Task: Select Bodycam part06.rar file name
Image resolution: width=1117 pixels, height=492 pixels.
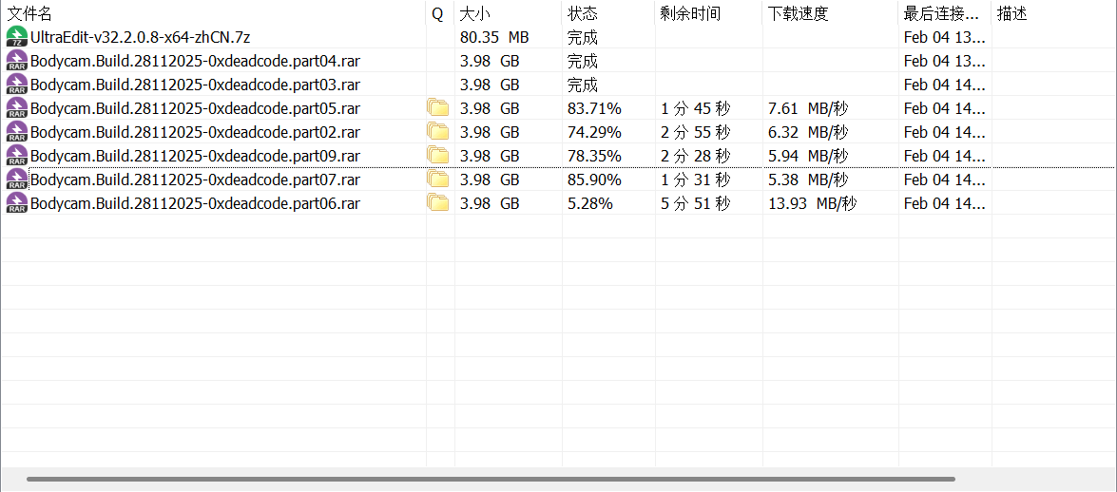Action: (195, 203)
